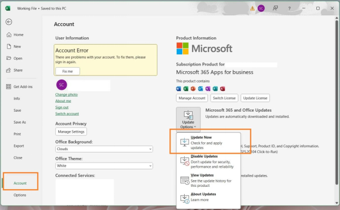Click the Excel app icon under product contains

tap(186, 89)
